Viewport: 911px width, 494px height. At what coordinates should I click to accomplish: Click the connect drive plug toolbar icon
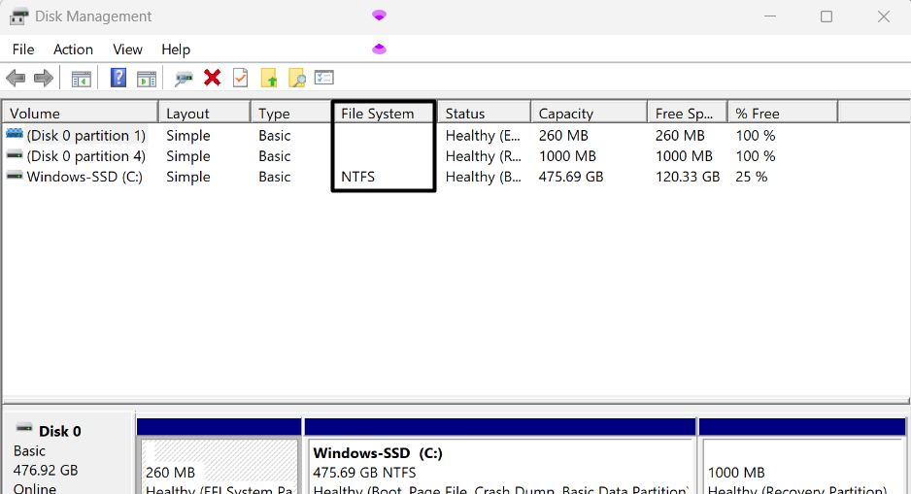[x=184, y=79]
